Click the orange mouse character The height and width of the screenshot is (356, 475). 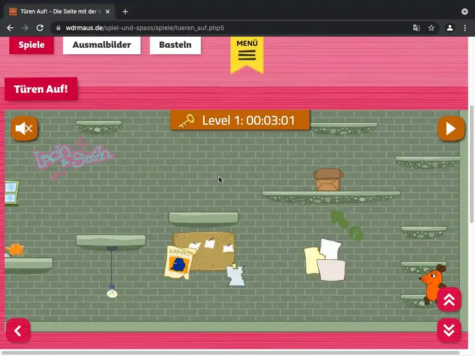tap(433, 284)
